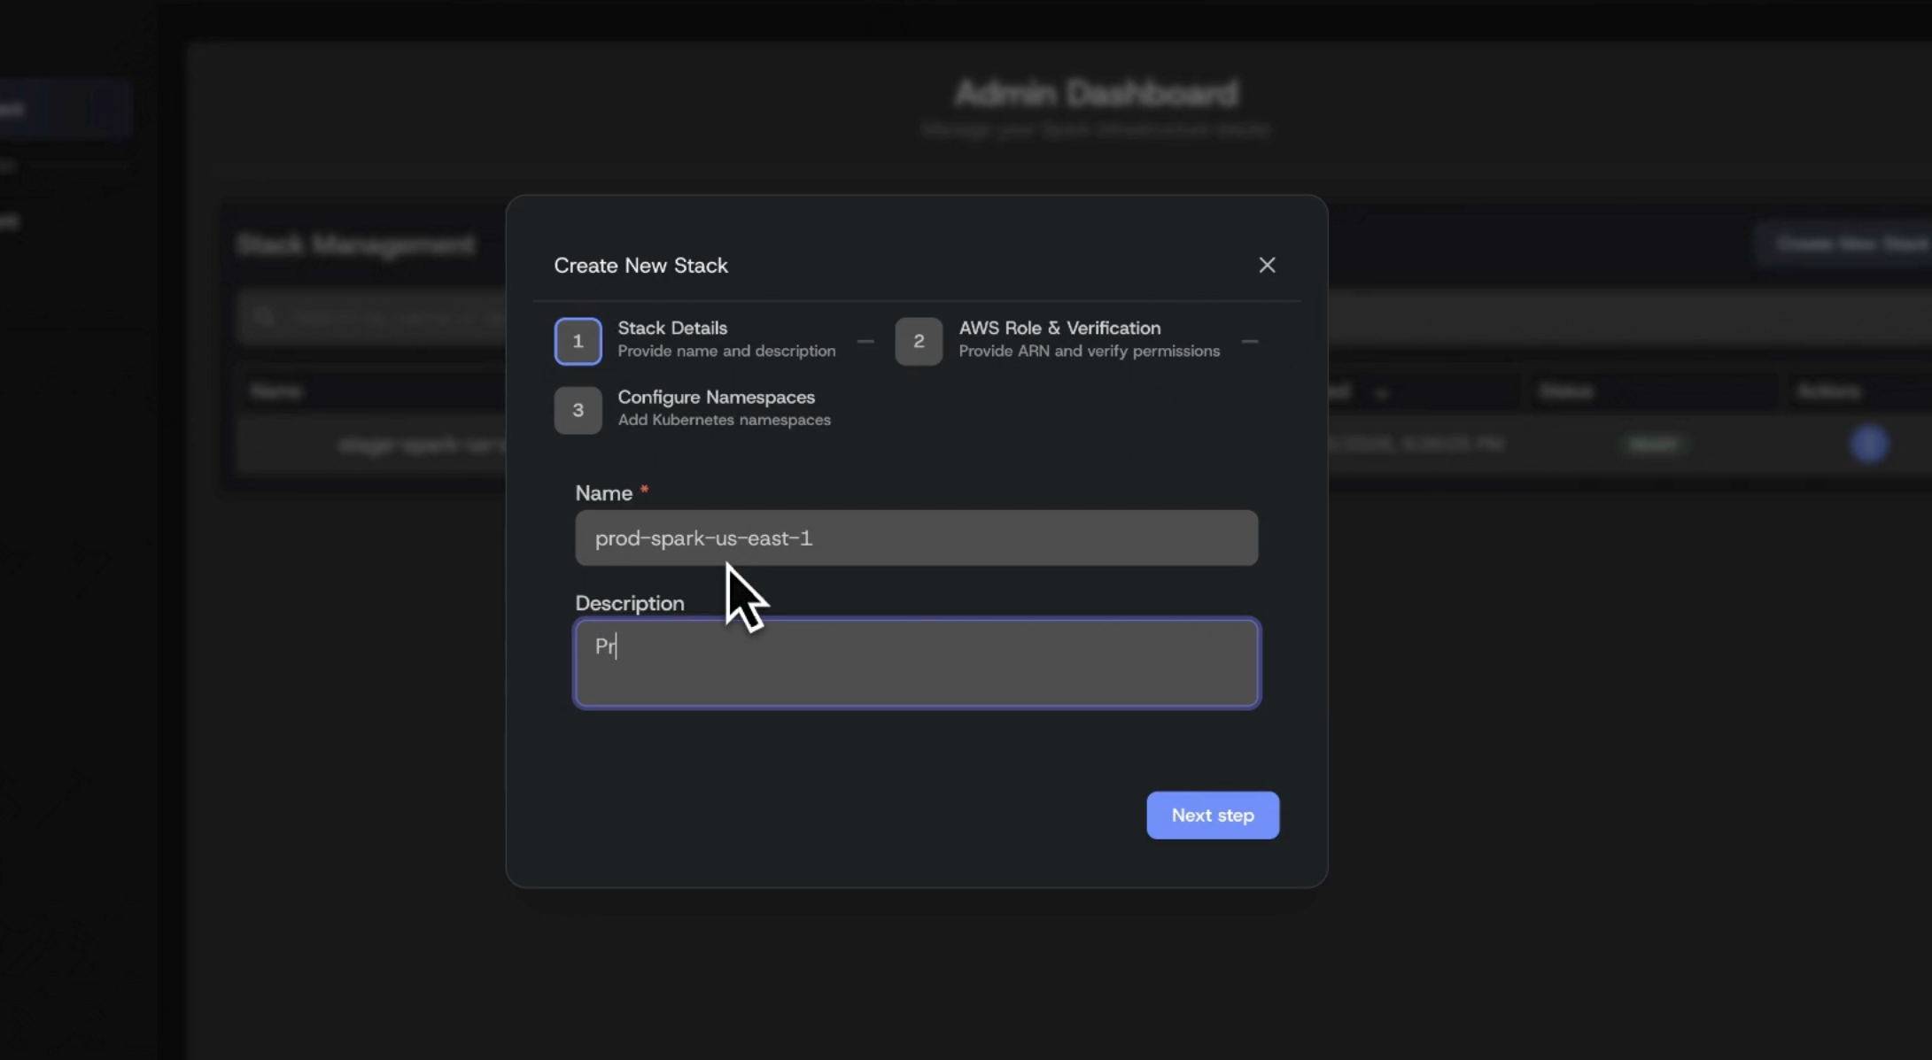The width and height of the screenshot is (1932, 1060).
Task: Click the step 3 numbered badge icon
Action: [578, 410]
